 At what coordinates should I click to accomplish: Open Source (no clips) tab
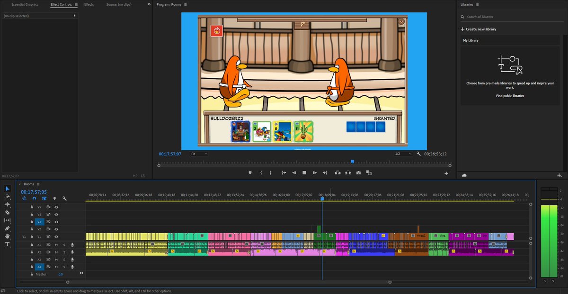118,4
